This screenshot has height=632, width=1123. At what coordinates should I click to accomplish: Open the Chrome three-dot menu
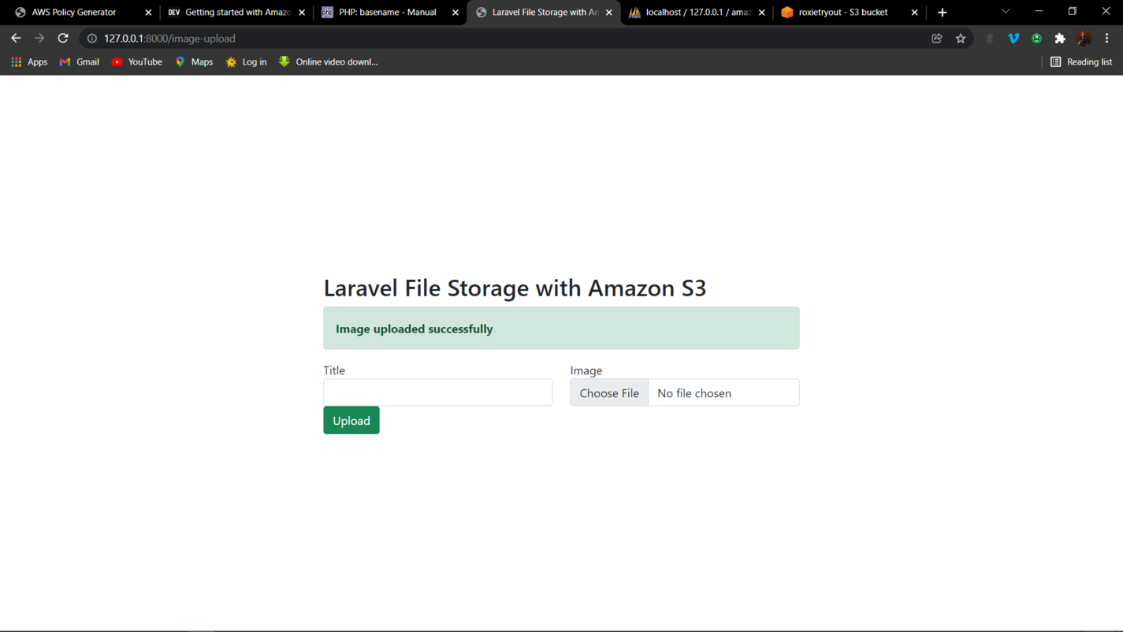point(1106,39)
